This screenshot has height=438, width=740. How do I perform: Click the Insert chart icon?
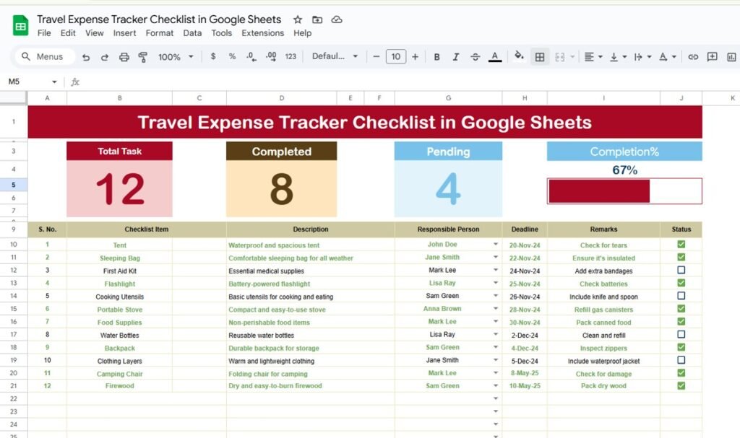pos(731,57)
